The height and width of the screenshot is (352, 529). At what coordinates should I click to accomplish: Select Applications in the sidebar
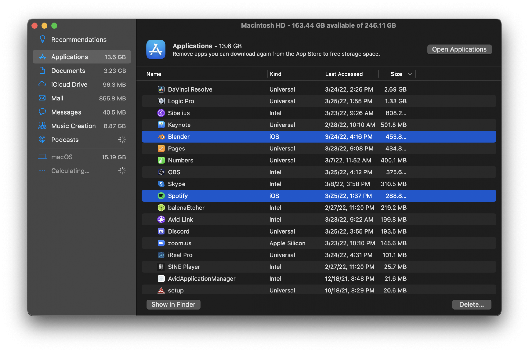click(82, 57)
